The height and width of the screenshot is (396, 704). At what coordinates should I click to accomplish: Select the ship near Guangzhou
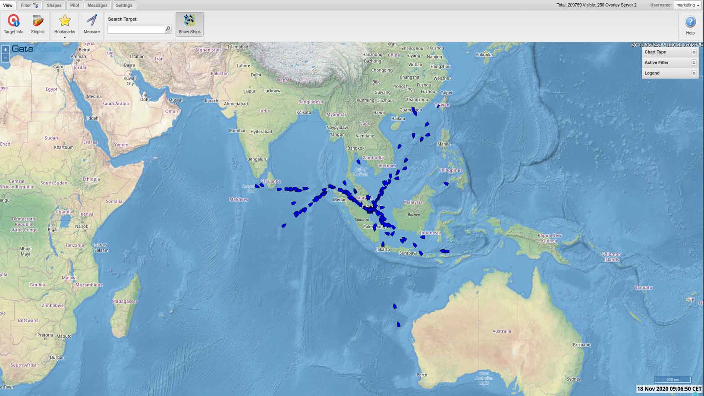tap(414, 111)
